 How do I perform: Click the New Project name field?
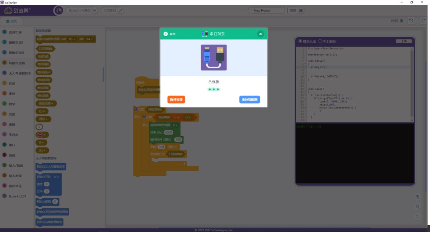point(268,10)
